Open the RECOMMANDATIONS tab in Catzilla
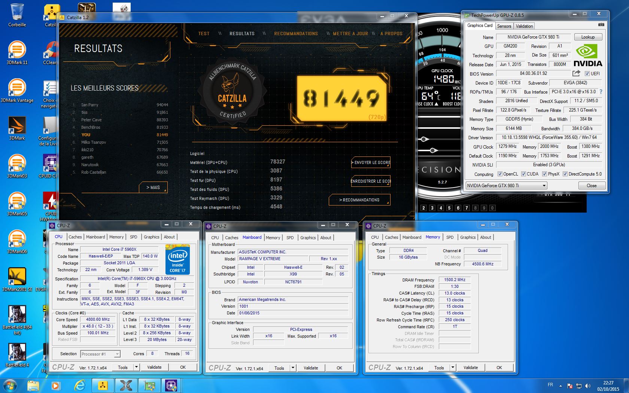The height and width of the screenshot is (393, 629). point(296,34)
